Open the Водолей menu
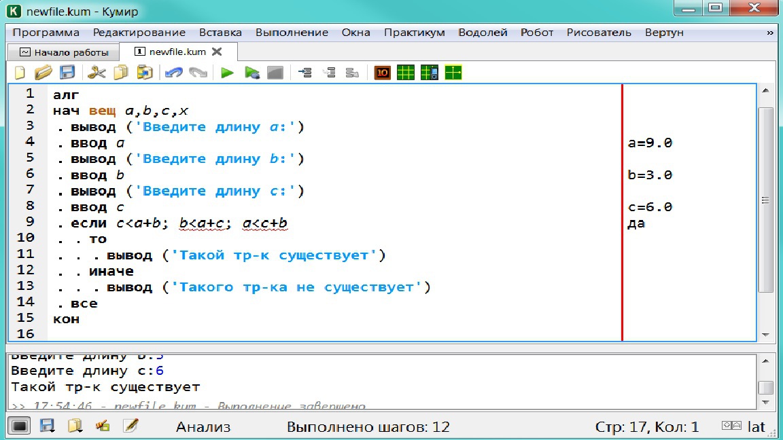This screenshot has height=440, width=783. click(x=483, y=33)
